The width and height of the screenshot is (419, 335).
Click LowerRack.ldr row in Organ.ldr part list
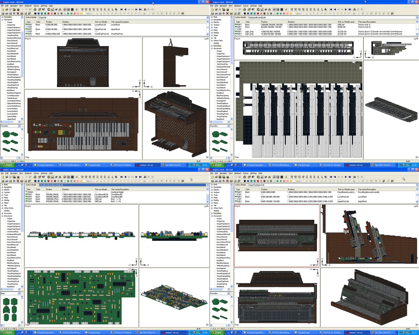tap(116, 25)
